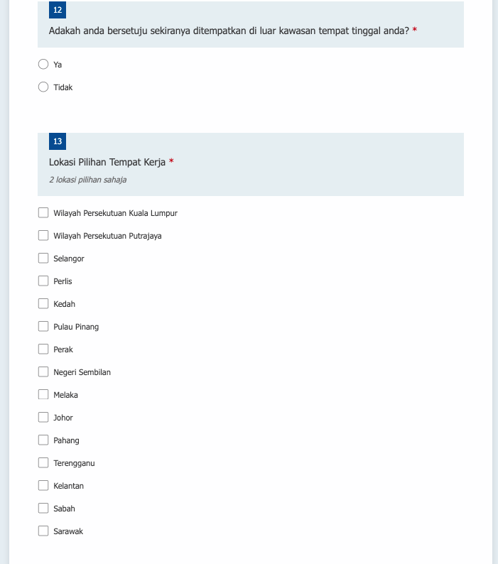Click the question 13 number badge

[x=58, y=141]
